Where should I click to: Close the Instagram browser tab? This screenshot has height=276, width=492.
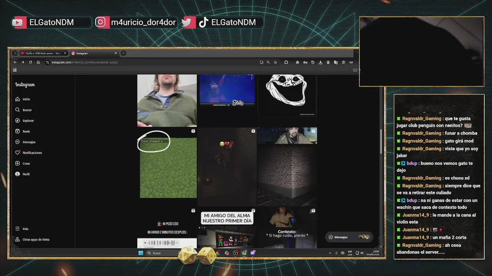click(116, 53)
